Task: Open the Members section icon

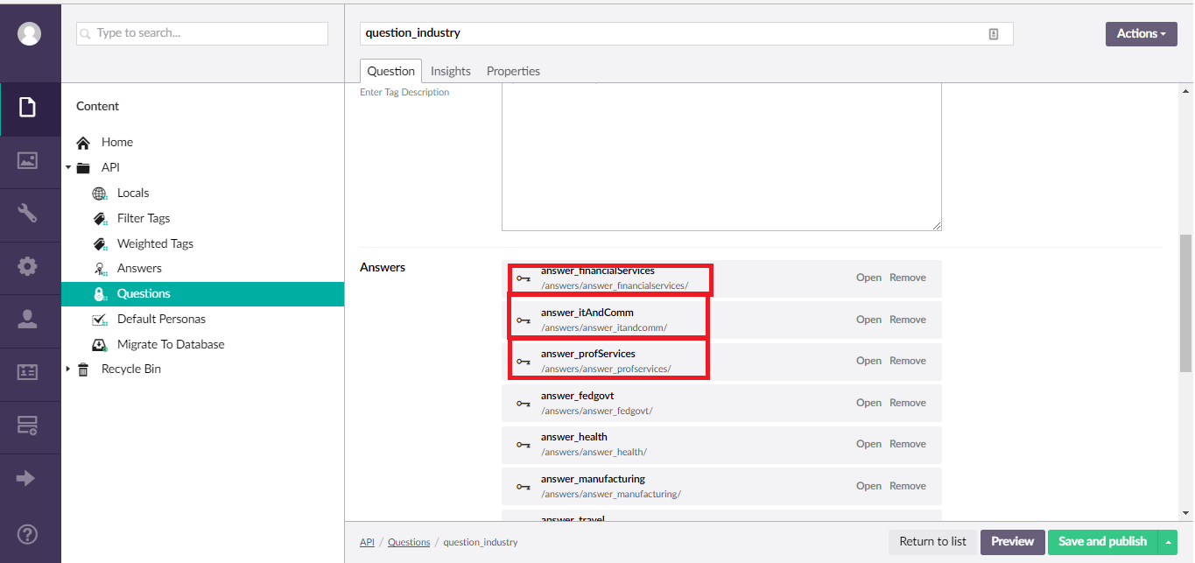Action: tap(28, 372)
